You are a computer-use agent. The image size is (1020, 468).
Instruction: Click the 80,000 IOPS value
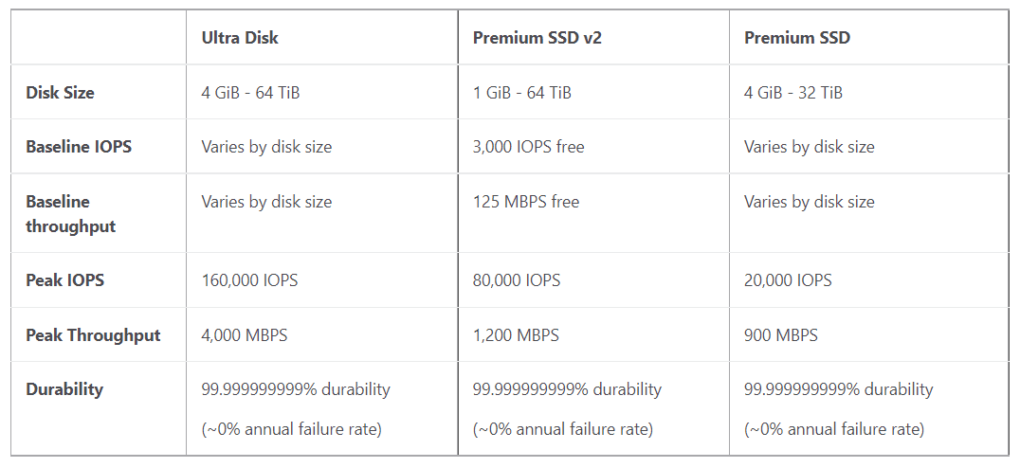(x=517, y=280)
